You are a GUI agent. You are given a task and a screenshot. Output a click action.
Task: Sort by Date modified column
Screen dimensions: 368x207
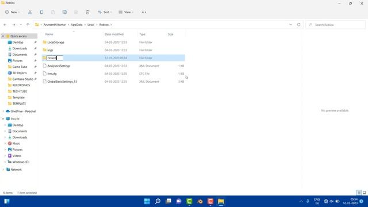click(x=114, y=34)
